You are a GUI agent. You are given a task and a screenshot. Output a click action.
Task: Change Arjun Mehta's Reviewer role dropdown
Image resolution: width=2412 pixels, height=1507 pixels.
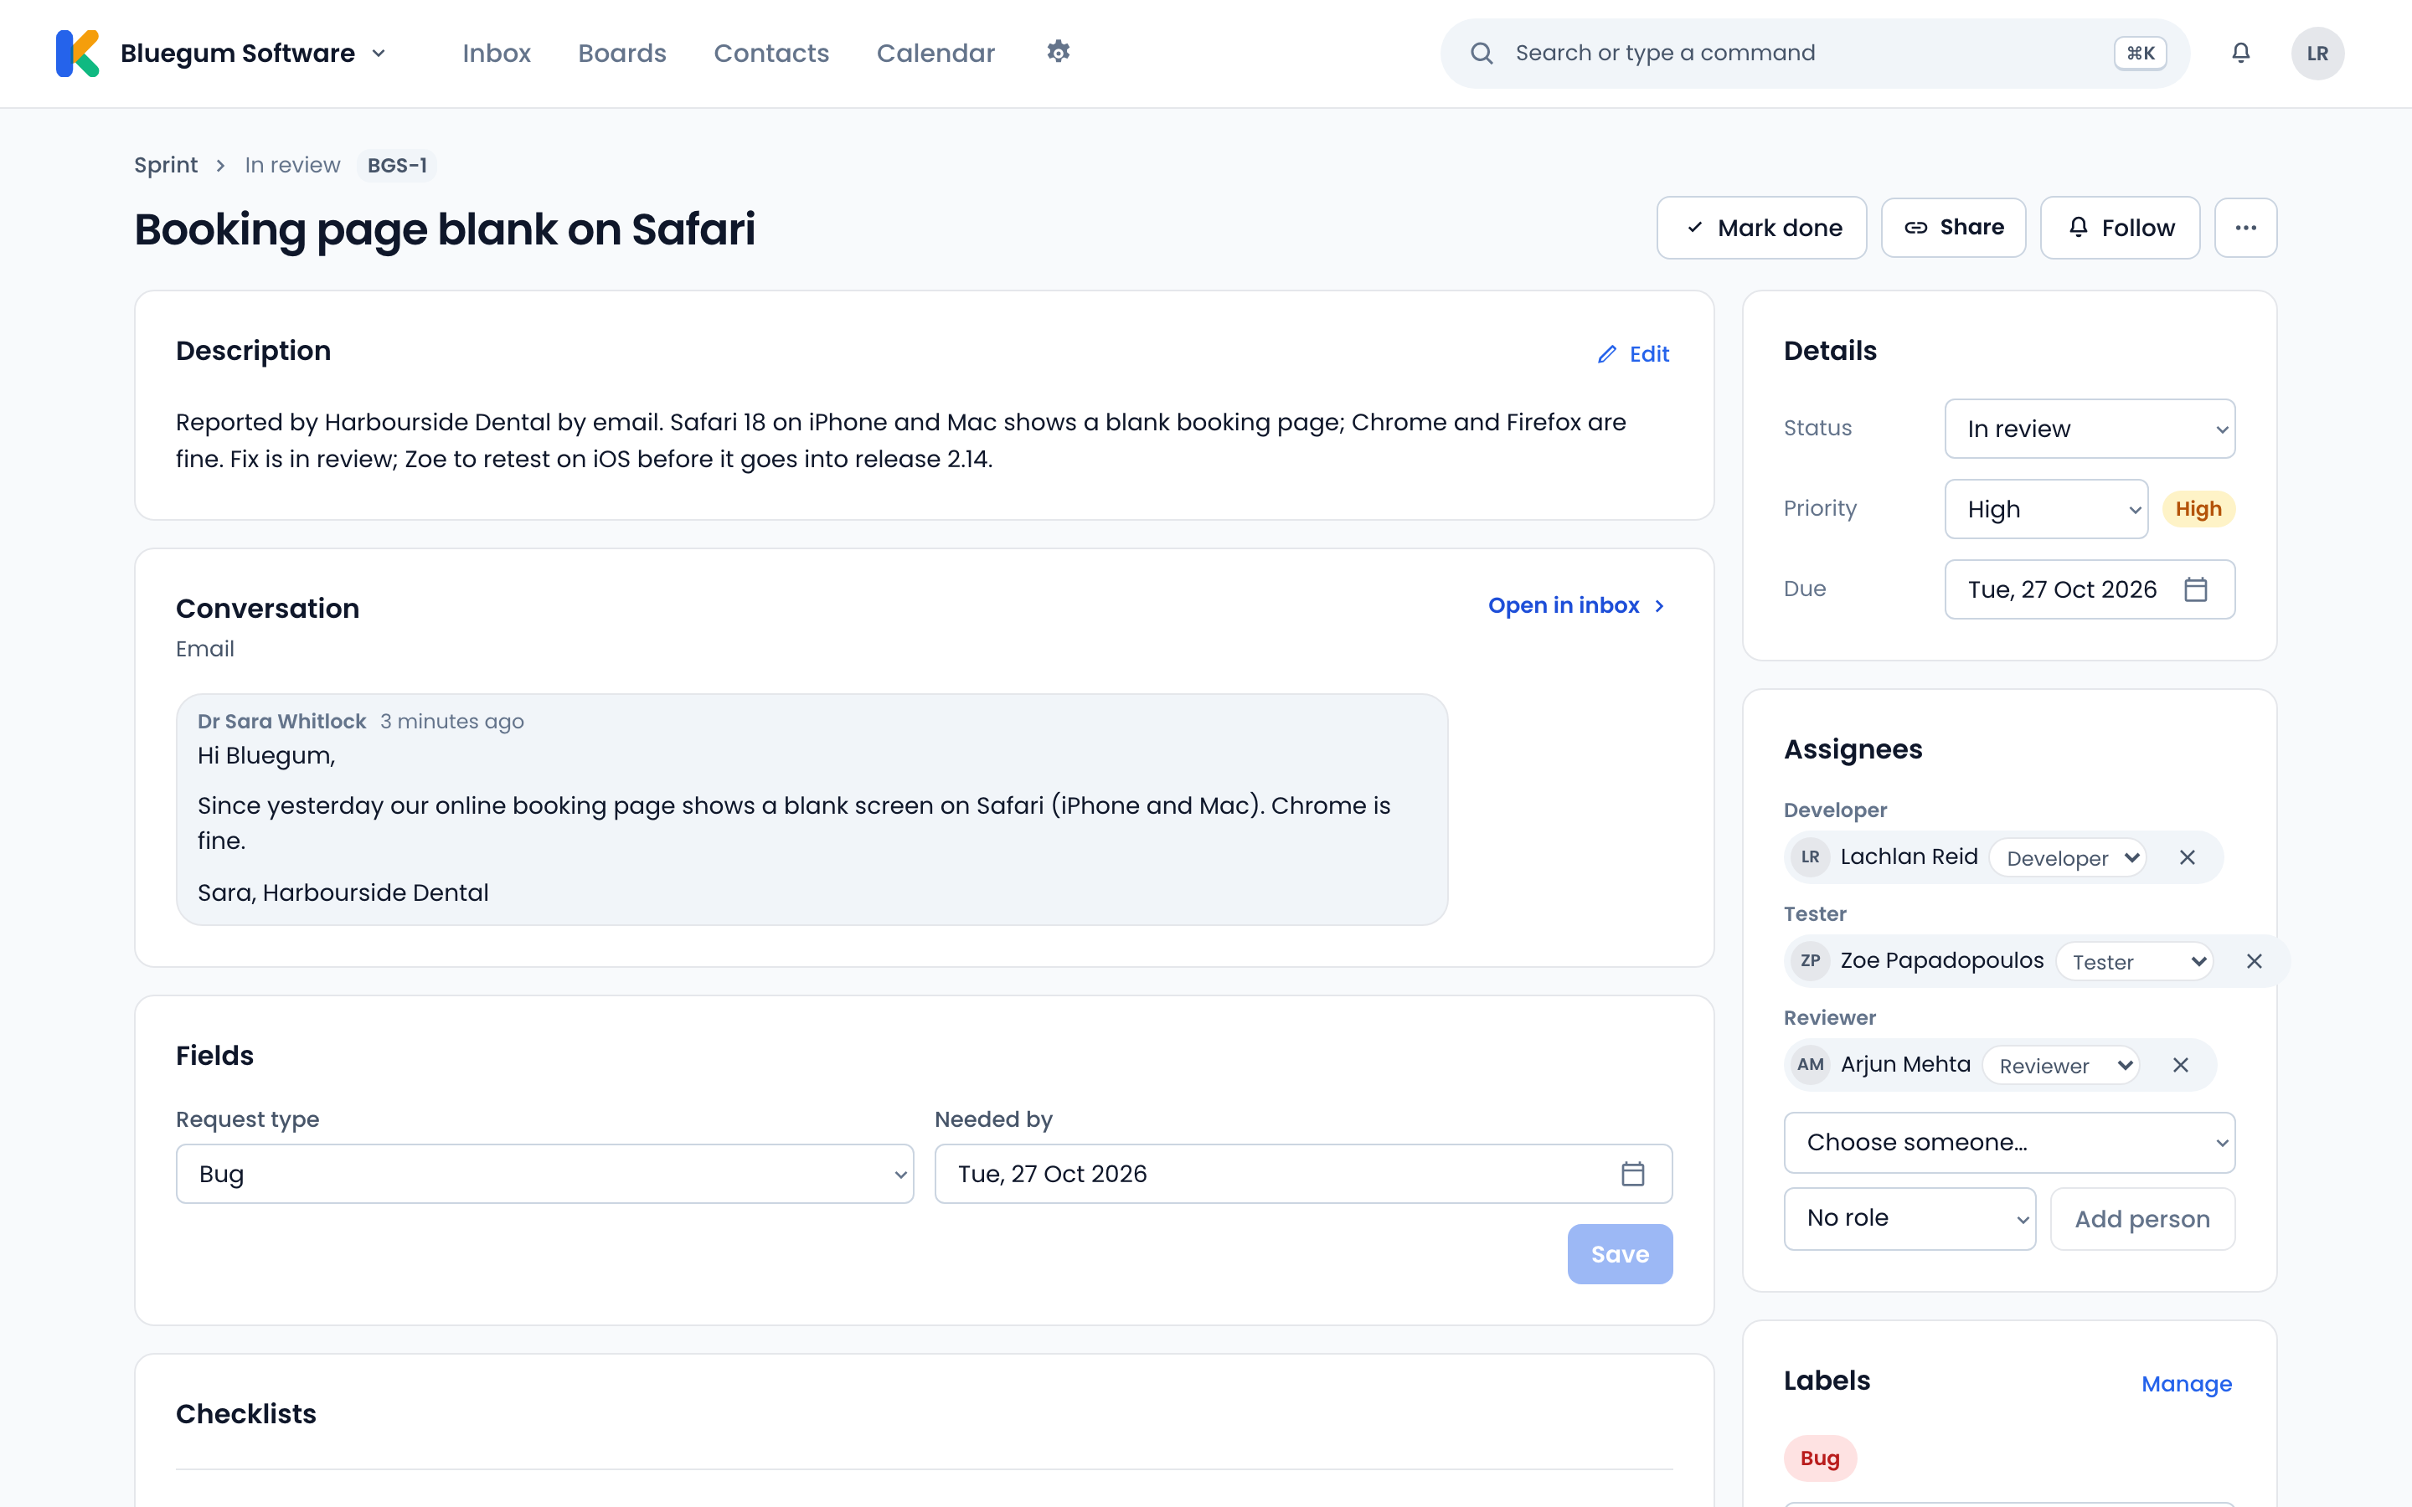pos(2060,1066)
